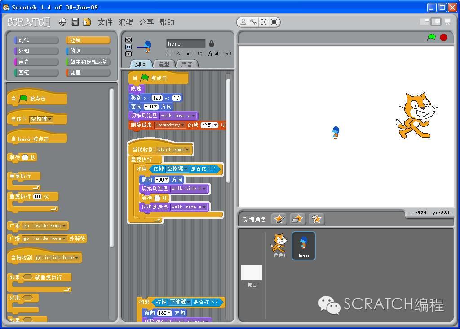
Task: Open the 全部 item dropdown
Action: [216, 125]
